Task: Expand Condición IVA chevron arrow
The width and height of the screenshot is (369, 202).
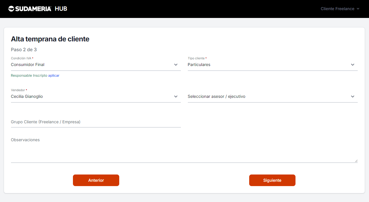Action: (176, 65)
